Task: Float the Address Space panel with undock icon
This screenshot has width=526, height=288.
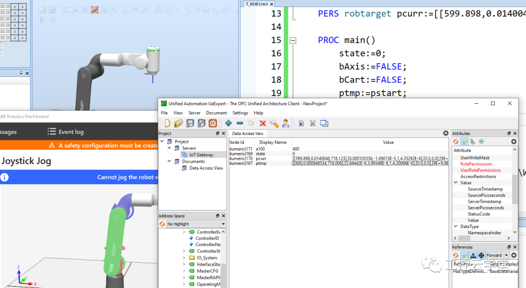Action: click(x=217, y=216)
